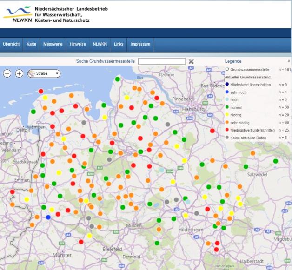
Task: Open the Übersicht menu item
Action: 11,44
